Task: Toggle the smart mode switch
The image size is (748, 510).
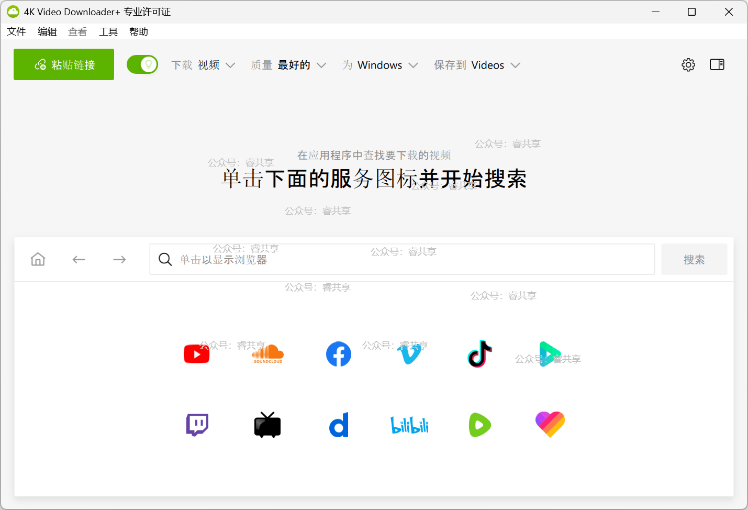Action: (142, 64)
